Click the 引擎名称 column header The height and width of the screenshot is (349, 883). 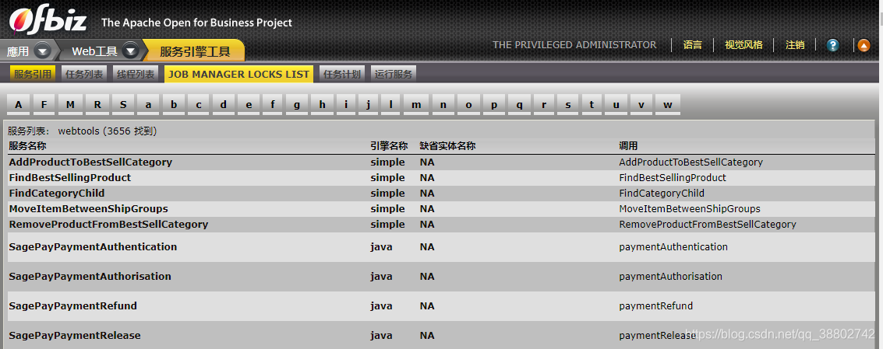pos(389,146)
